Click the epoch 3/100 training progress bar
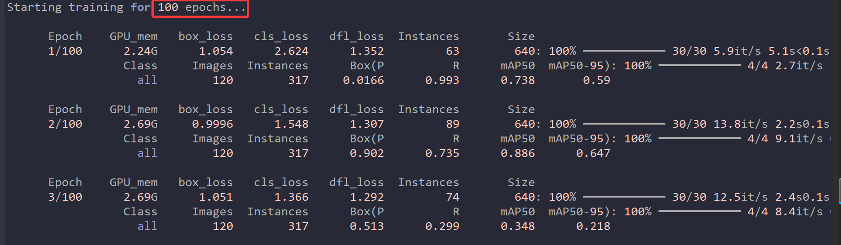 [624, 197]
